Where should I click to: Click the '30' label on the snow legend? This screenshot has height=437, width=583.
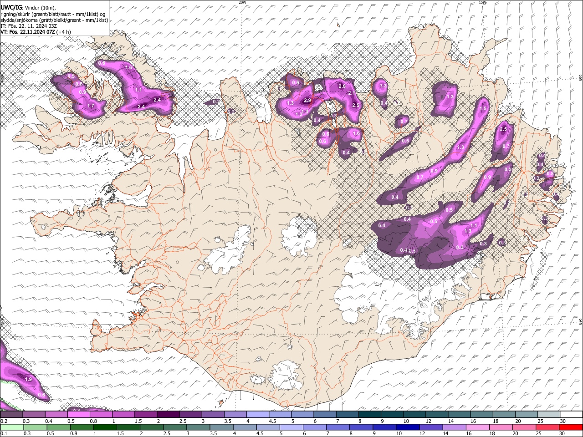point(563,421)
